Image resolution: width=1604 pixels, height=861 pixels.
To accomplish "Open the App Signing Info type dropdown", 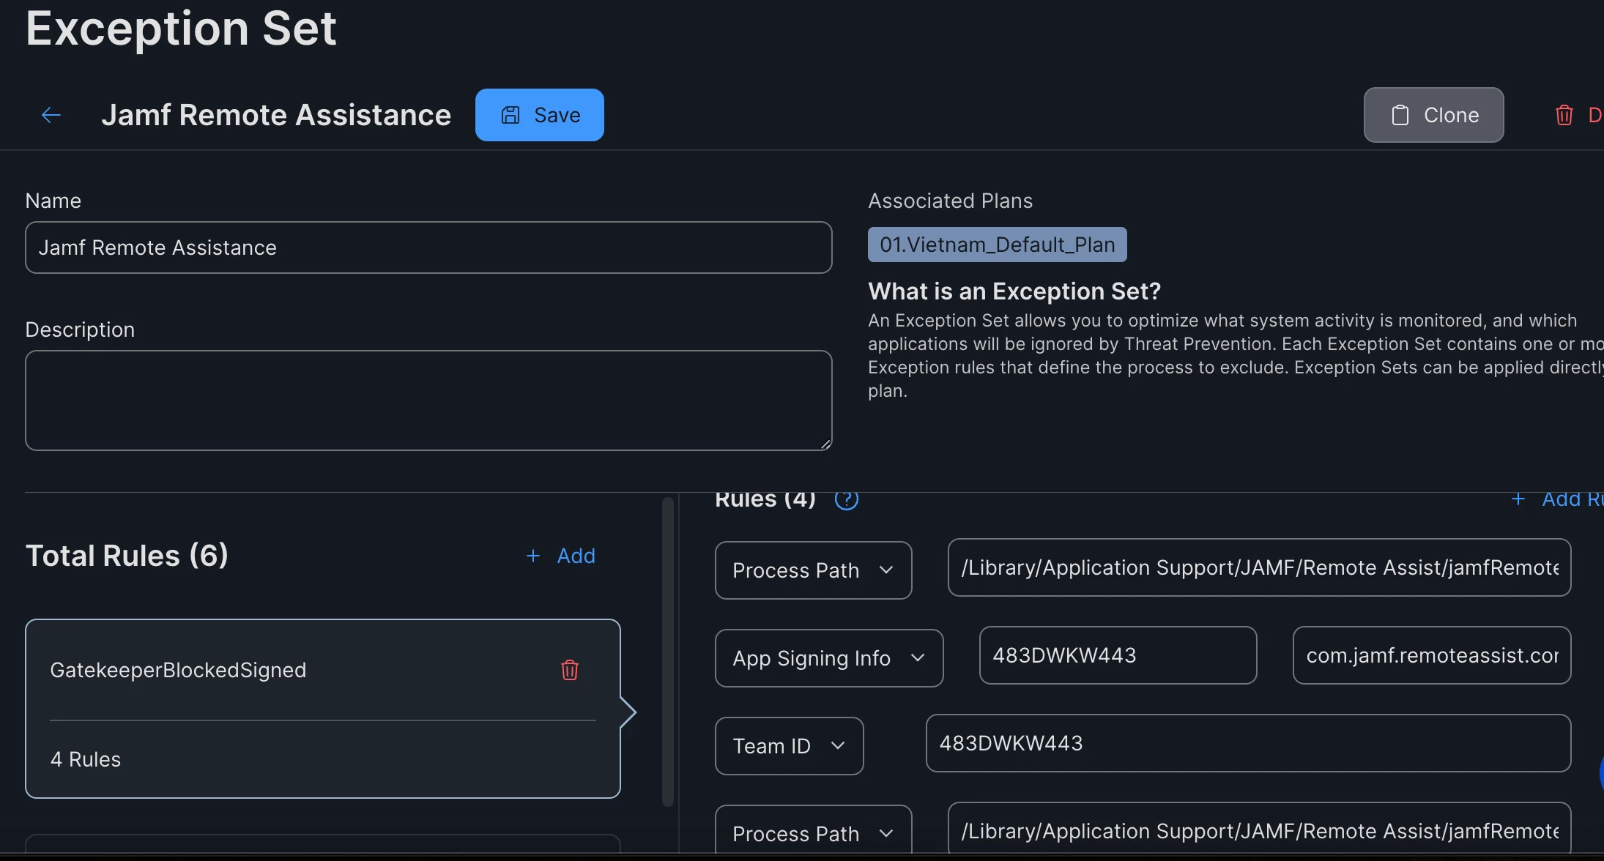I will click(829, 658).
